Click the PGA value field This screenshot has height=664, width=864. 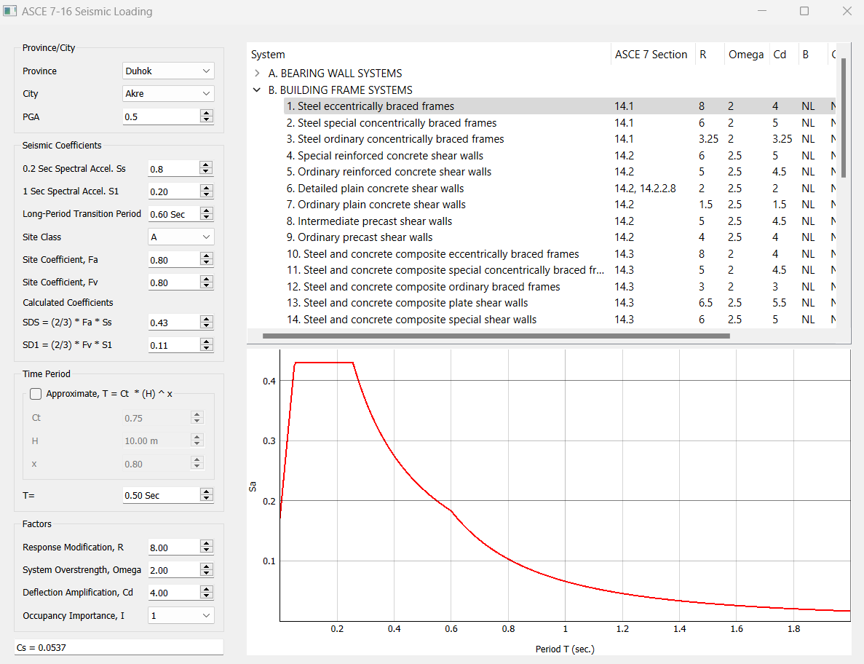[162, 116]
